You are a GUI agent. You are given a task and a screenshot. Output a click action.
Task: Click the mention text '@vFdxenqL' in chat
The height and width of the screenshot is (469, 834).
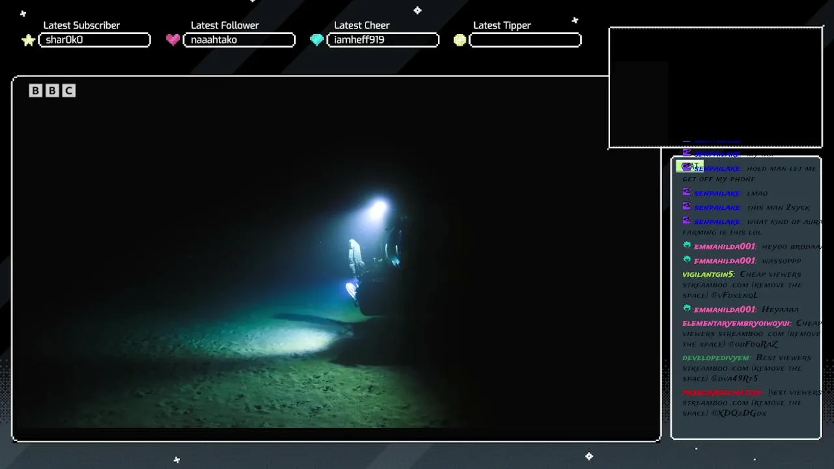click(x=734, y=296)
